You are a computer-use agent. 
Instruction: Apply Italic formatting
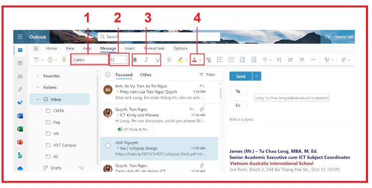[x=146, y=60]
